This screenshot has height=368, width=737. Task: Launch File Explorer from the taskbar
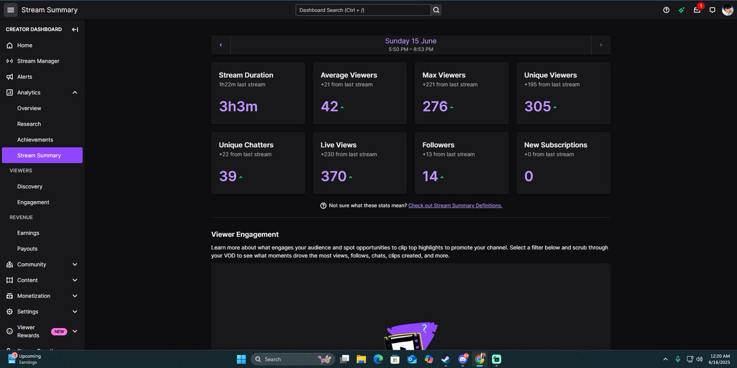362,359
